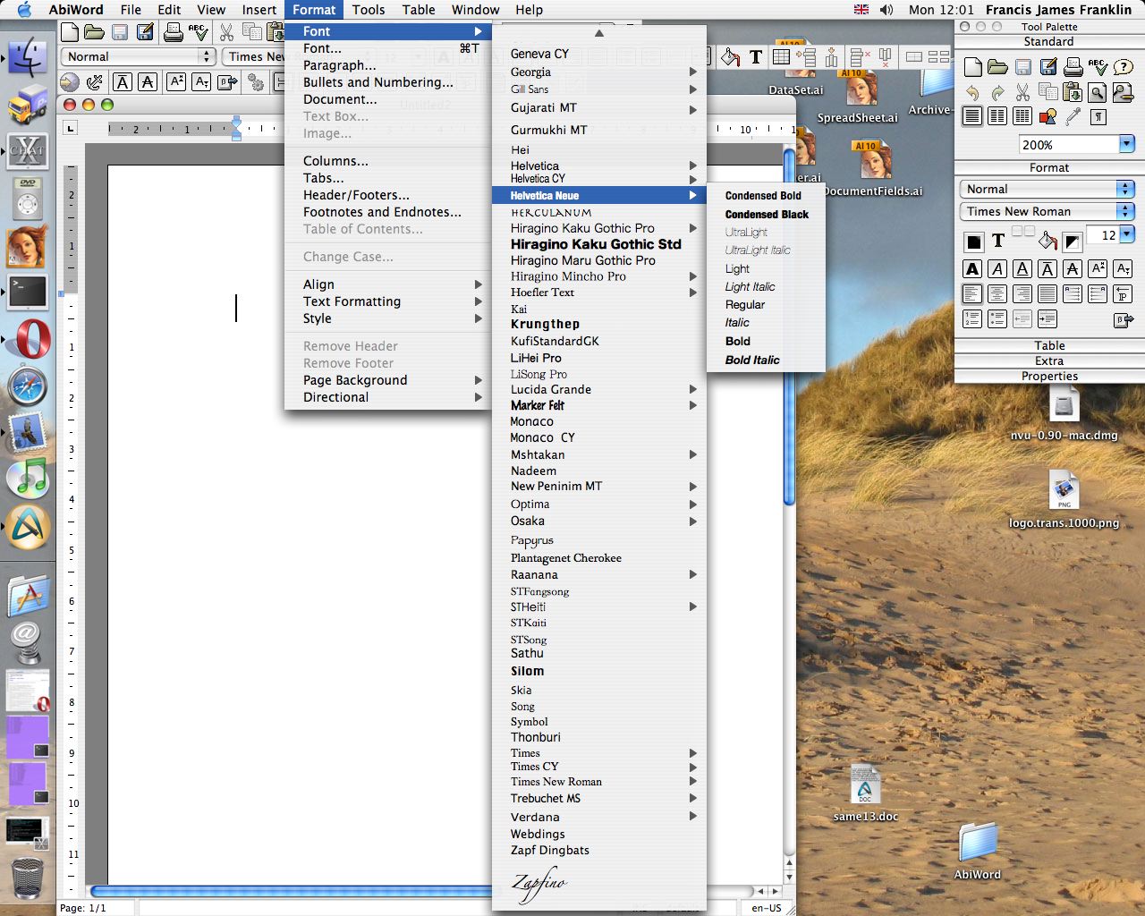This screenshot has width=1145, height=916.
Task: Click increase indent icon in Tool Palette
Action: 1047,318
